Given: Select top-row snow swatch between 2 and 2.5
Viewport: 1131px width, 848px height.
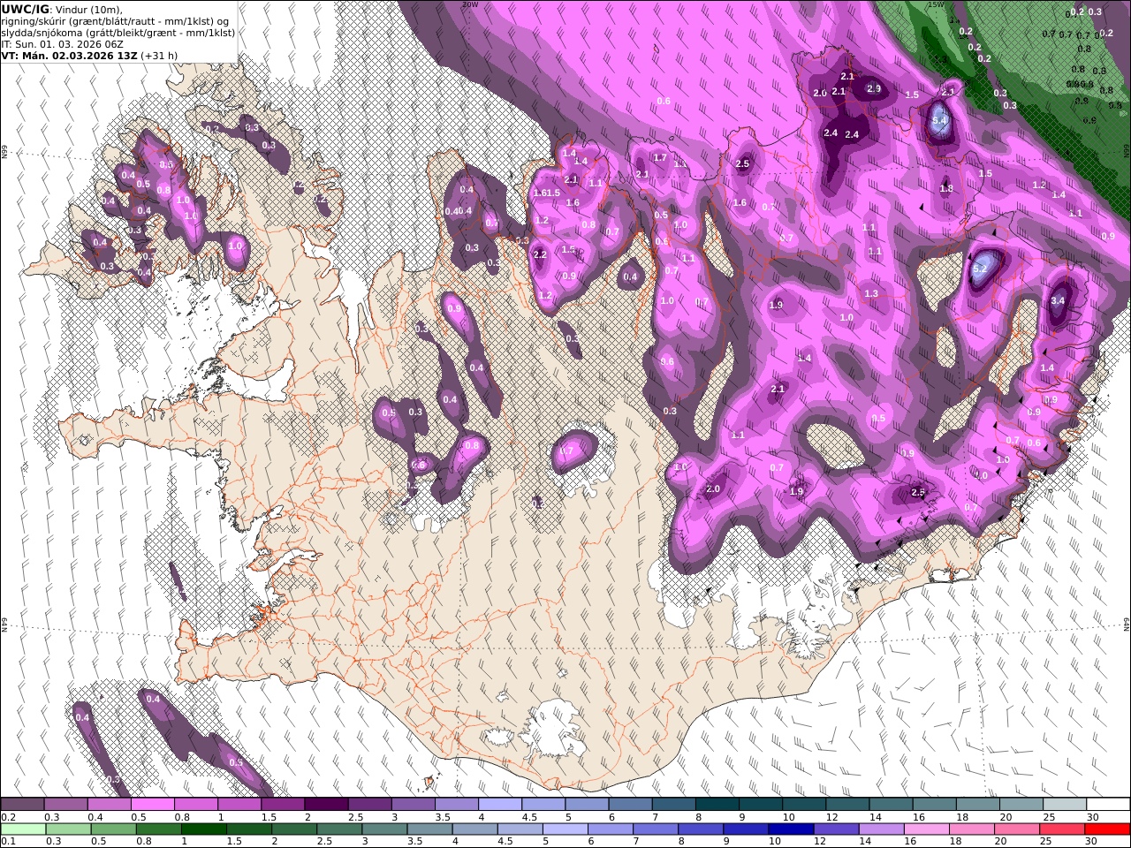Looking at the screenshot, I should [x=326, y=804].
